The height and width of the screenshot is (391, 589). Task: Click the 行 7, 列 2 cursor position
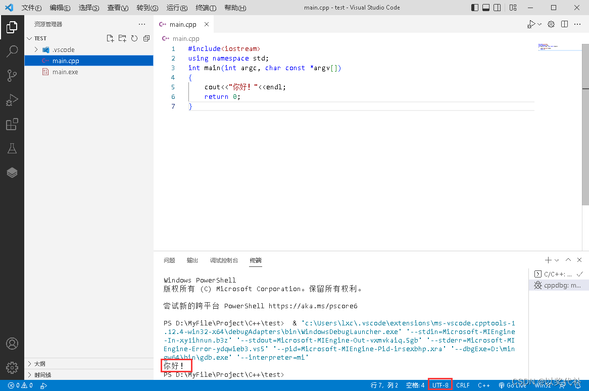[x=384, y=385]
